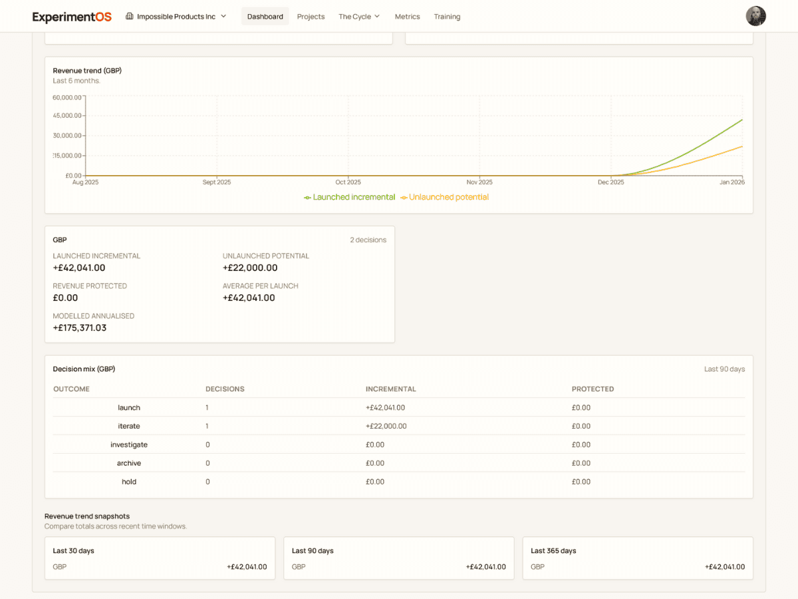The height and width of the screenshot is (599, 798).
Task: Open the profile avatar in the top right
Action: tap(755, 16)
